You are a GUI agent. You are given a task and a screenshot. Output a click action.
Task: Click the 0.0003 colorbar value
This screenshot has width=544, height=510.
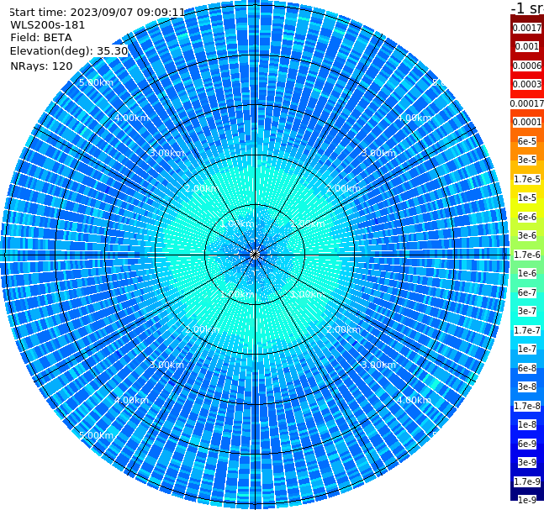527,84
